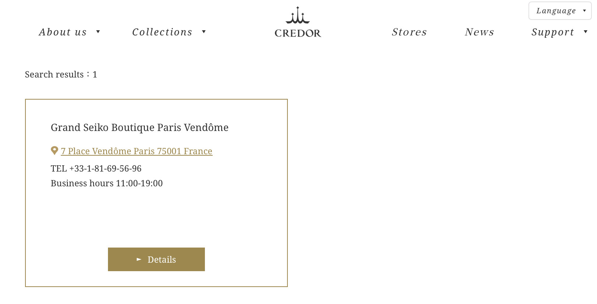Screen dimensions: 597x304
Task: Go to the Stores page
Action: click(x=409, y=32)
